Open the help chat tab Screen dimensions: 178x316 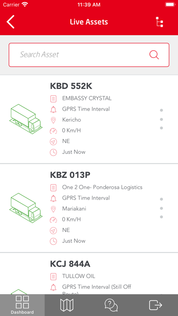(x=111, y=305)
